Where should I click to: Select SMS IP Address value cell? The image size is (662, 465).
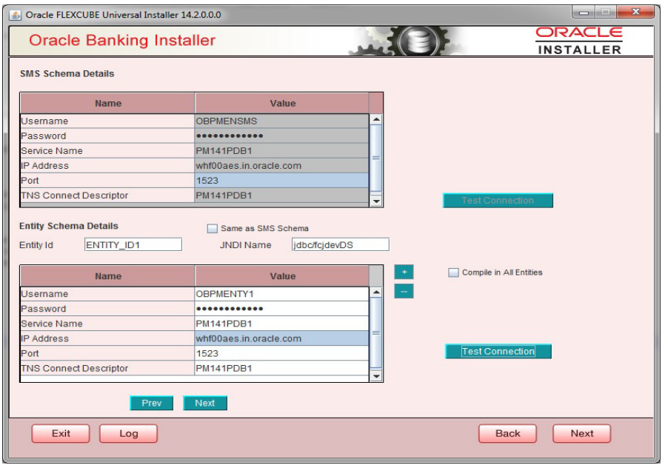point(281,166)
